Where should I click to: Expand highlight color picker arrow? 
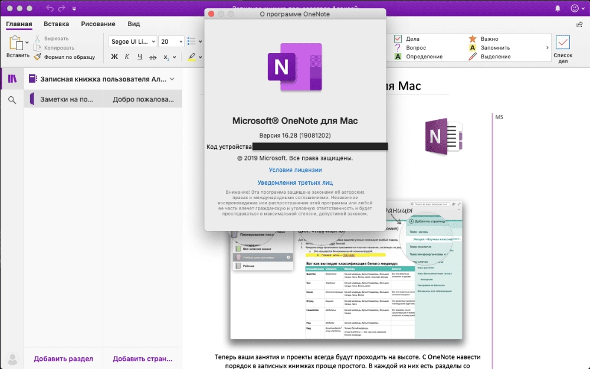201,57
